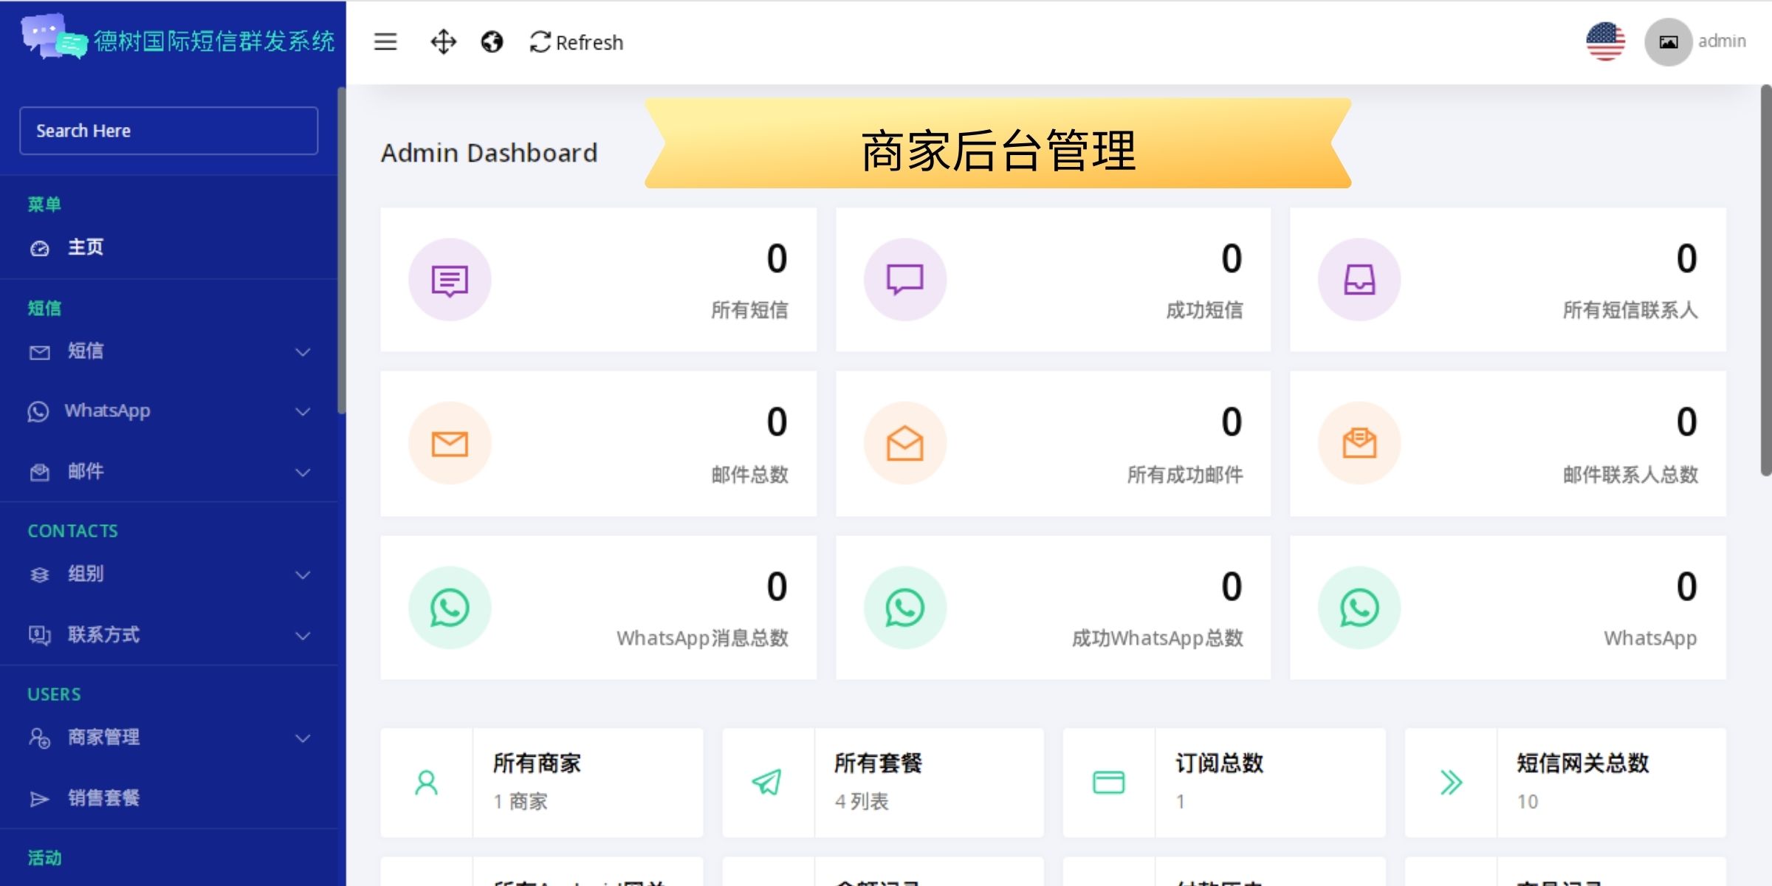The image size is (1772, 886).
Task: Click the purple inbox SMS contacts icon
Action: [x=1359, y=280]
